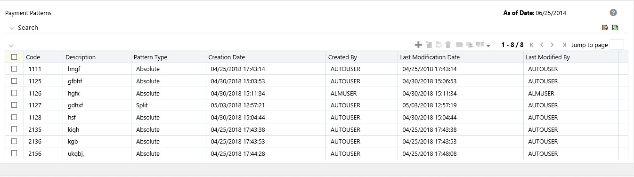Click the View pattern toolbar icon

pyautogui.click(x=429, y=45)
